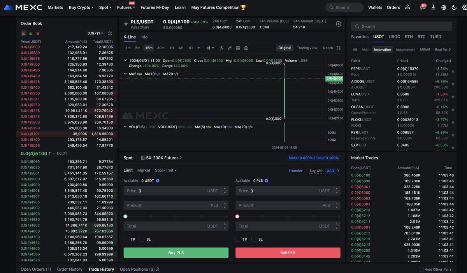This screenshot has height=273, width=467.
Task: Switch chart mode to Original
Action: 284,48
